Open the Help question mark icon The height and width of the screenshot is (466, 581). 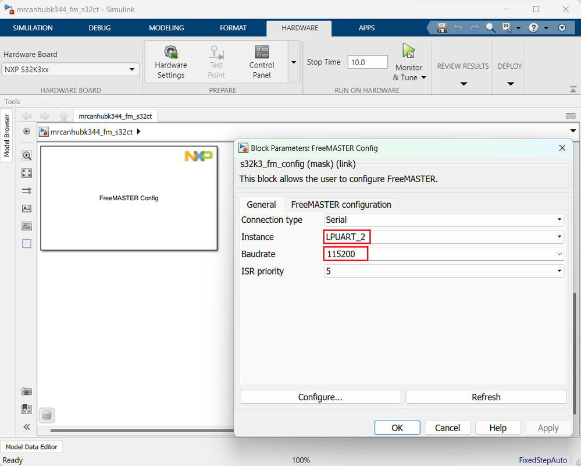point(533,28)
